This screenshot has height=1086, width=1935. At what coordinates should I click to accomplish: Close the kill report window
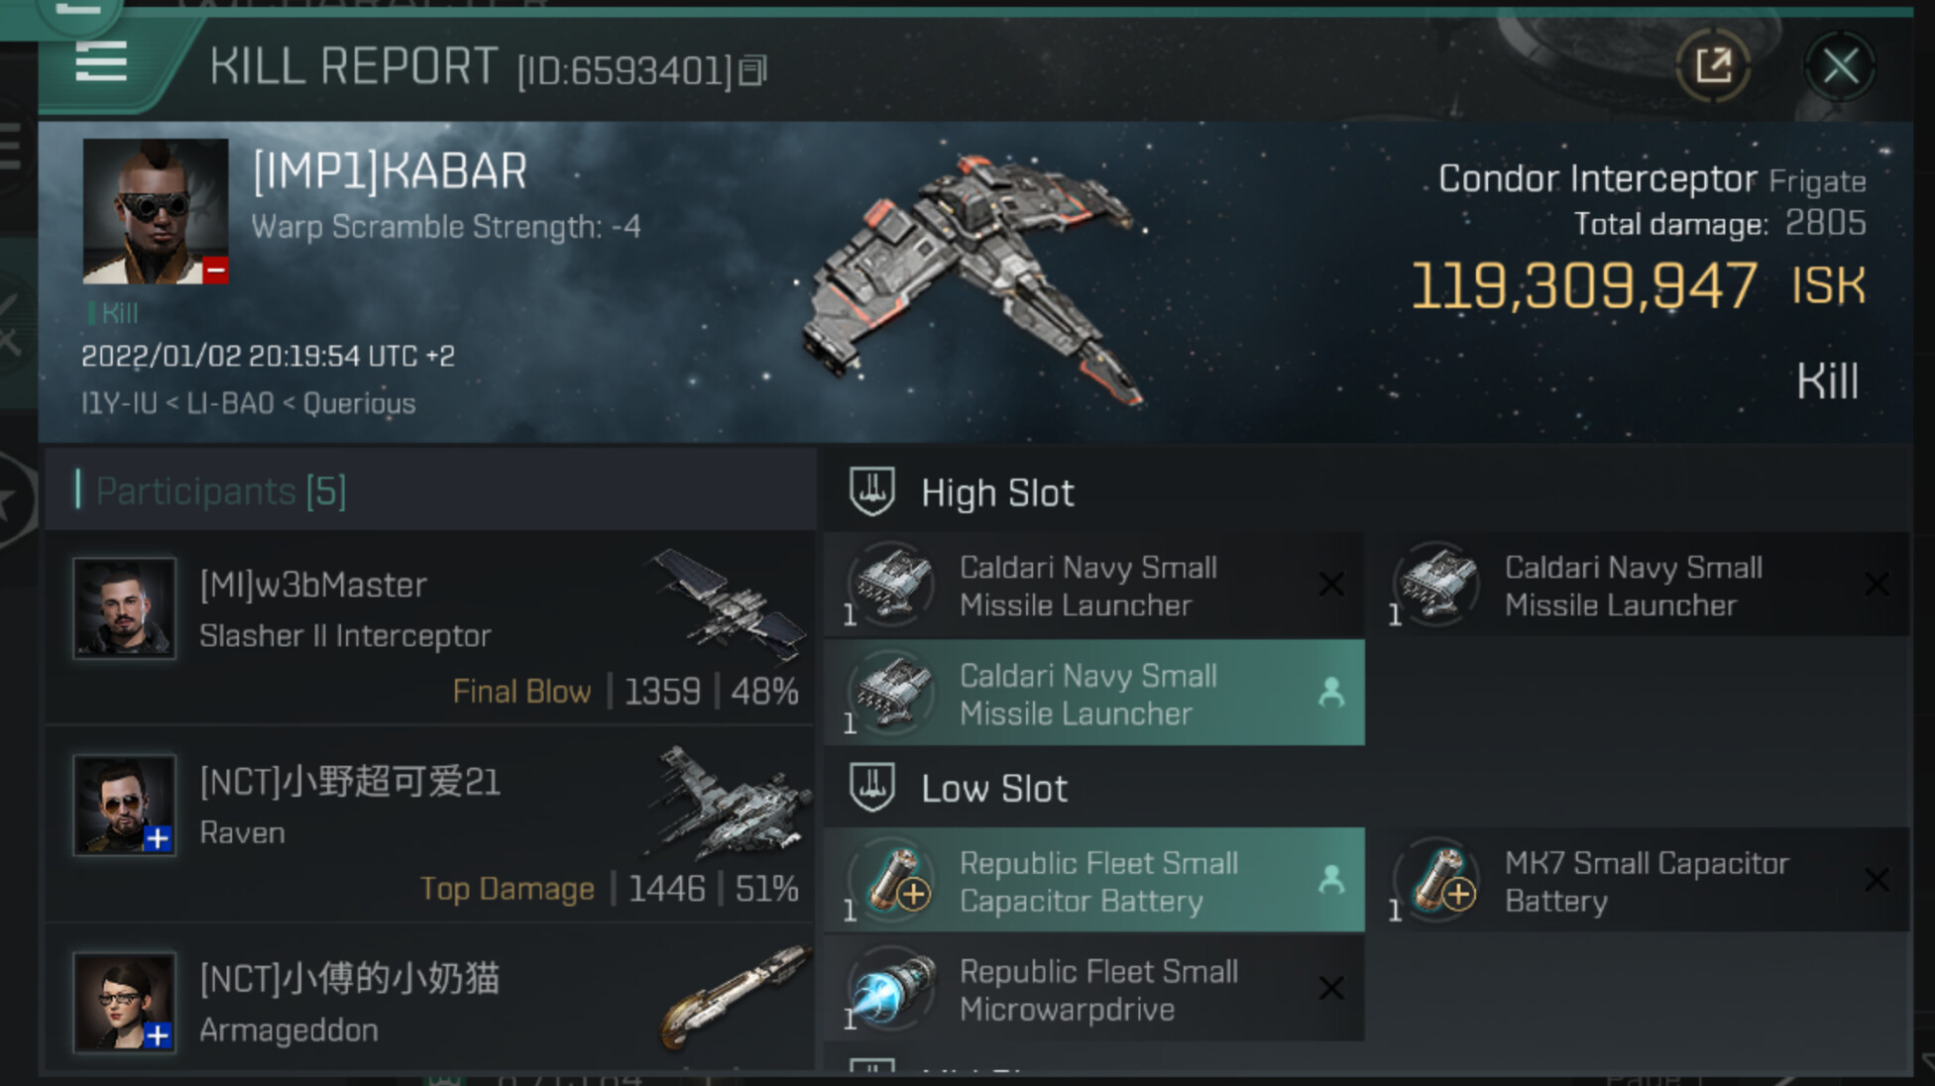1840,66
